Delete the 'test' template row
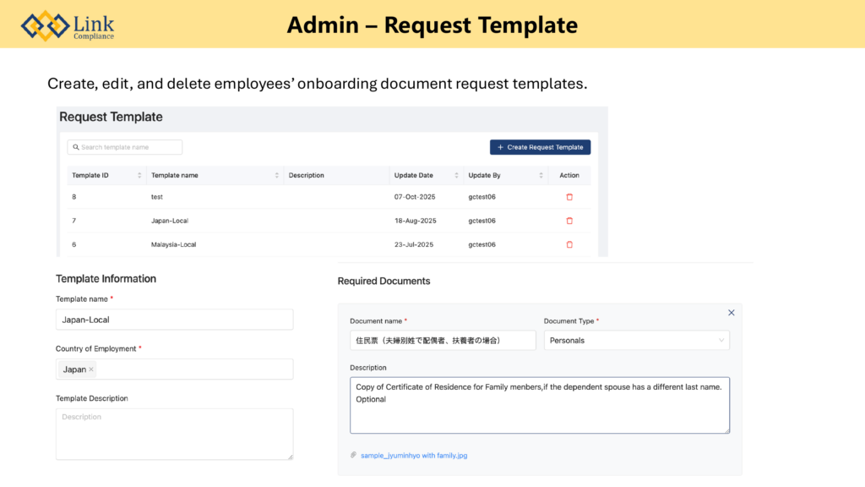This screenshot has width=865, height=487. pos(569,197)
